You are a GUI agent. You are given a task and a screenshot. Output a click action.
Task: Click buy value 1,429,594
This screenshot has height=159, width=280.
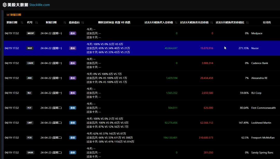172,78
